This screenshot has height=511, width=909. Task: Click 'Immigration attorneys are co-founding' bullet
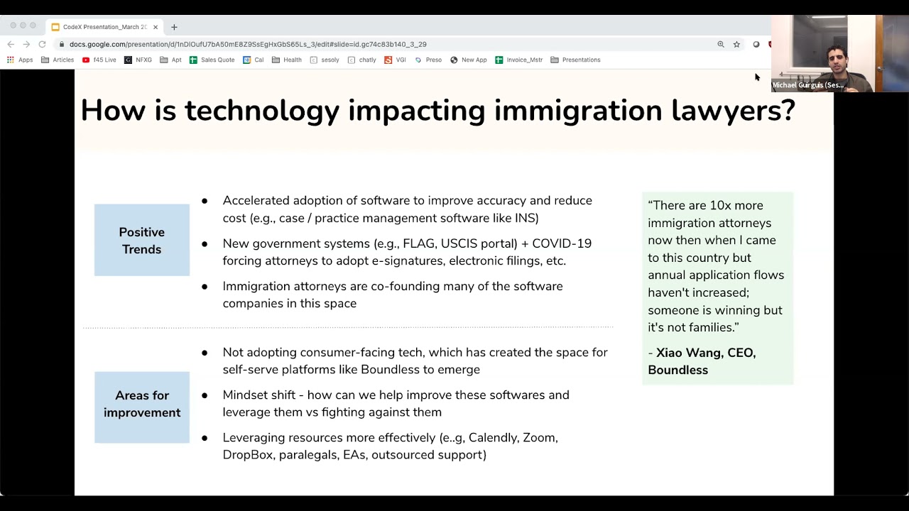pyautogui.click(x=392, y=295)
